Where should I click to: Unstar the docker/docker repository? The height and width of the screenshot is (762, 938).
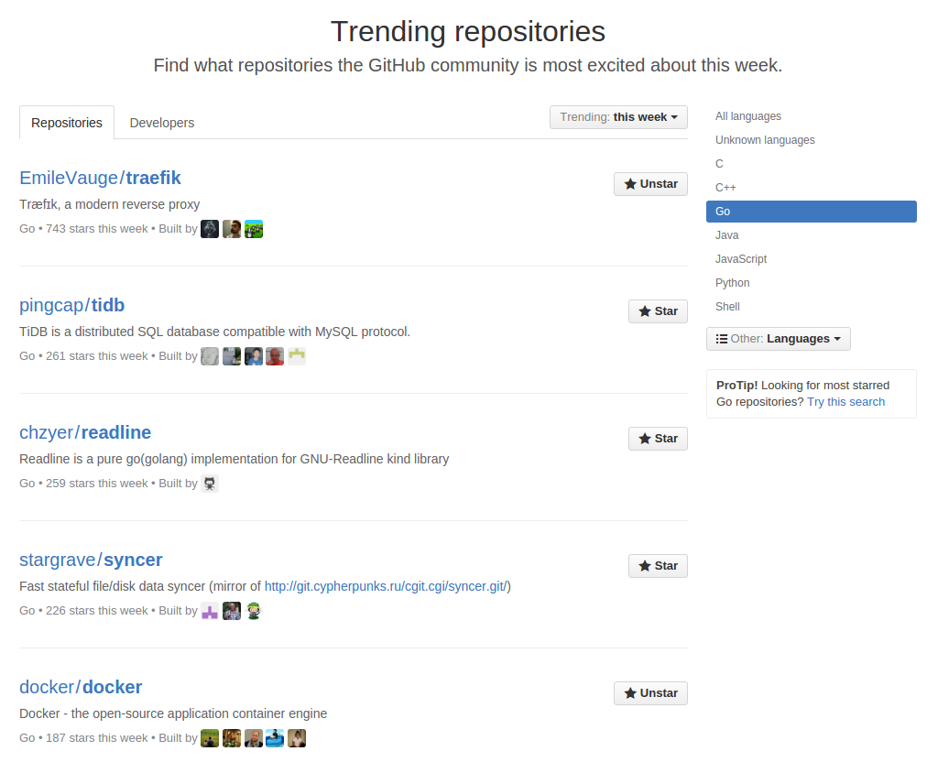[x=650, y=692]
